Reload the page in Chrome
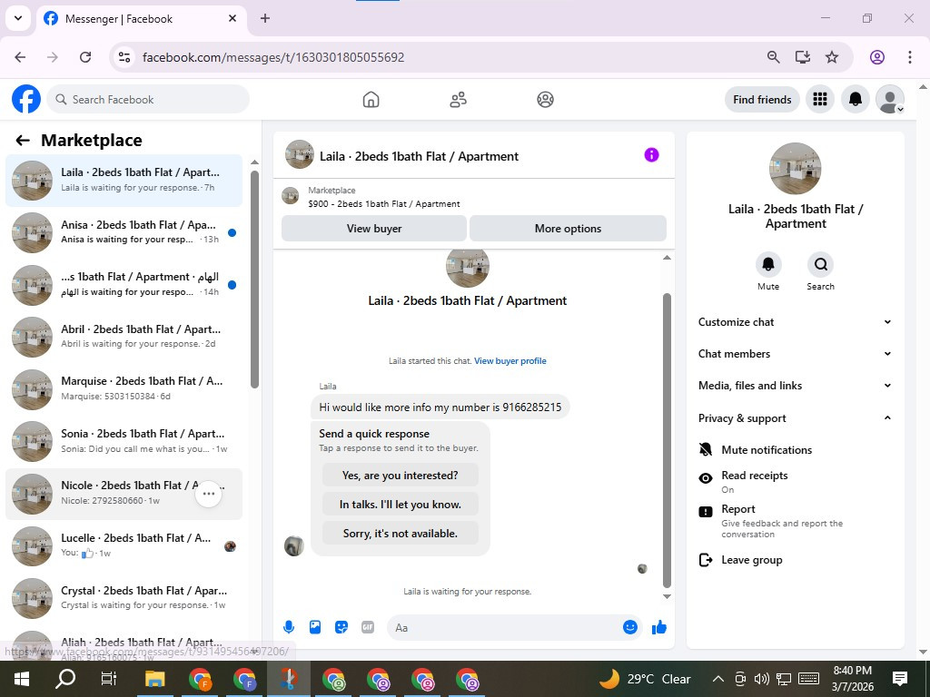930x697 pixels. [85, 57]
